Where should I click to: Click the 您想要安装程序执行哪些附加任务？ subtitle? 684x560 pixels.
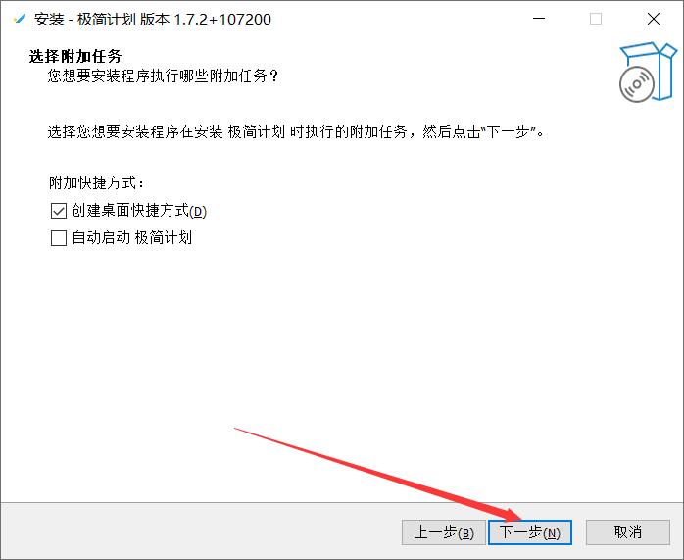tap(163, 76)
